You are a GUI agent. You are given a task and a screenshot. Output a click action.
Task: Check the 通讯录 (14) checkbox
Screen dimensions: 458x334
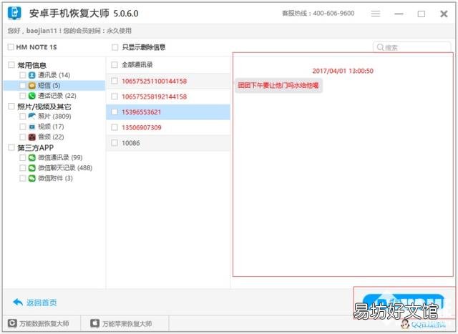coord(22,75)
